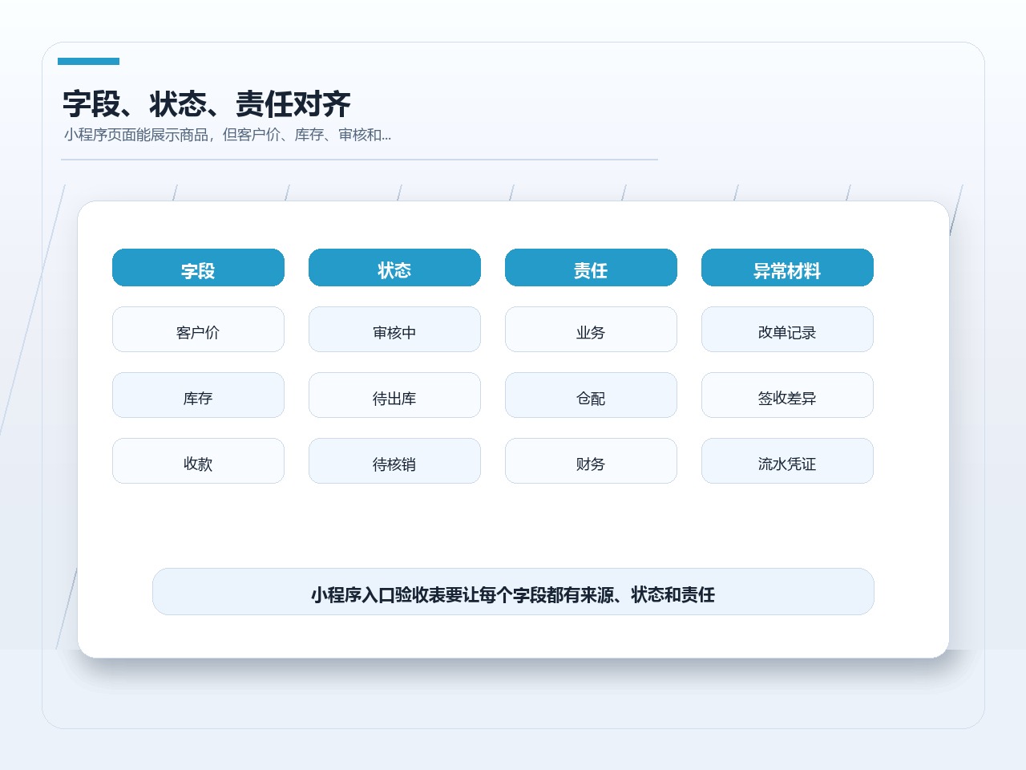1026x770 pixels.
Task: Select the 收款 cell
Action: pyautogui.click(x=198, y=461)
